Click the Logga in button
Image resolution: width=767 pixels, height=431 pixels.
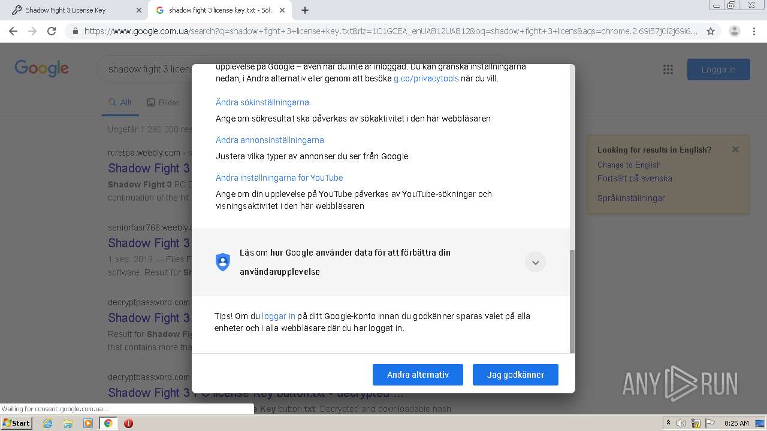(x=718, y=69)
